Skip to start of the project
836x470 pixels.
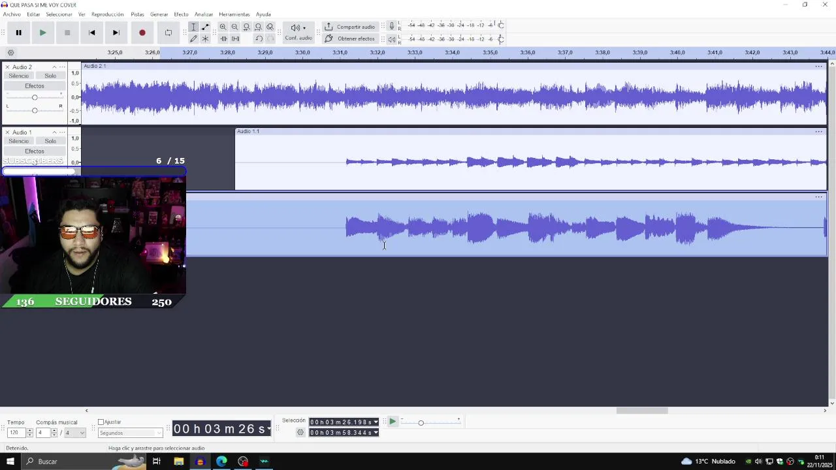91,33
